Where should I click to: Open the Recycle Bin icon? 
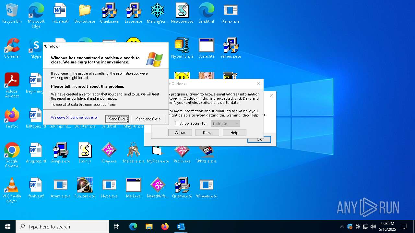(x=12, y=13)
